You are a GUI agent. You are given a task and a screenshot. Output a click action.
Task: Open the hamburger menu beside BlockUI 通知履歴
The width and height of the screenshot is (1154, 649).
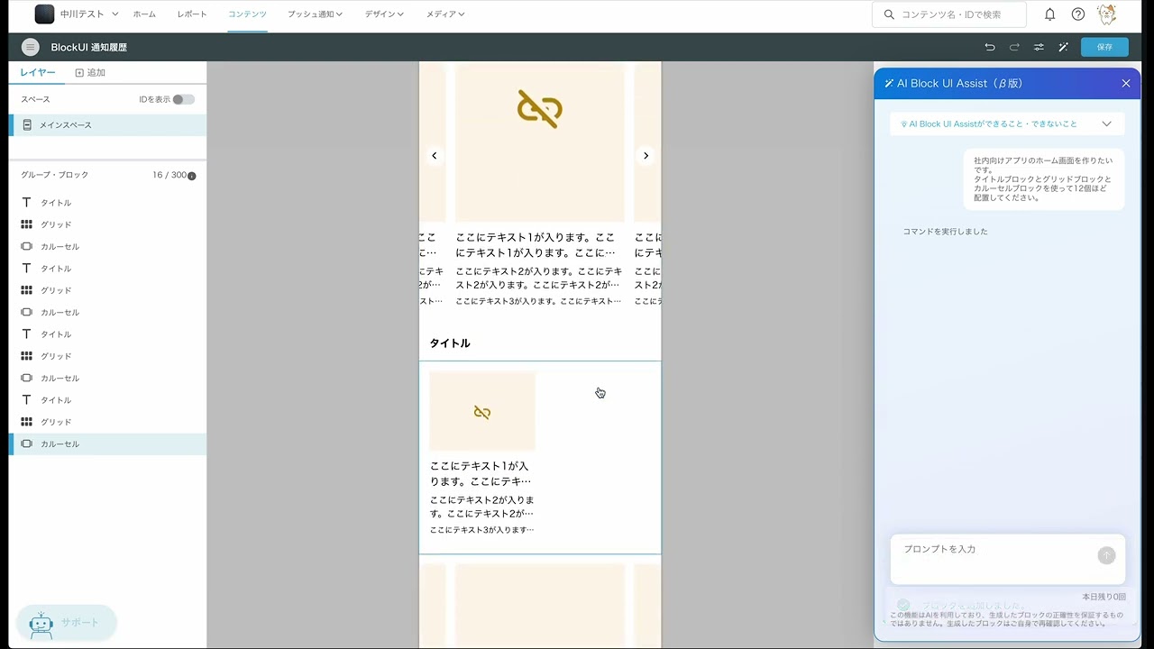click(x=31, y=47)
